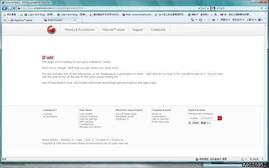Click the Quick Tabs grid icon
This screenshot has height=168, width=269.
[x=5, y=20]
